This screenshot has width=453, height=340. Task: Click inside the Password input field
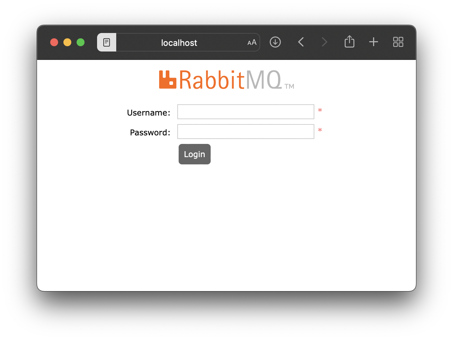[x=246, y=131]
